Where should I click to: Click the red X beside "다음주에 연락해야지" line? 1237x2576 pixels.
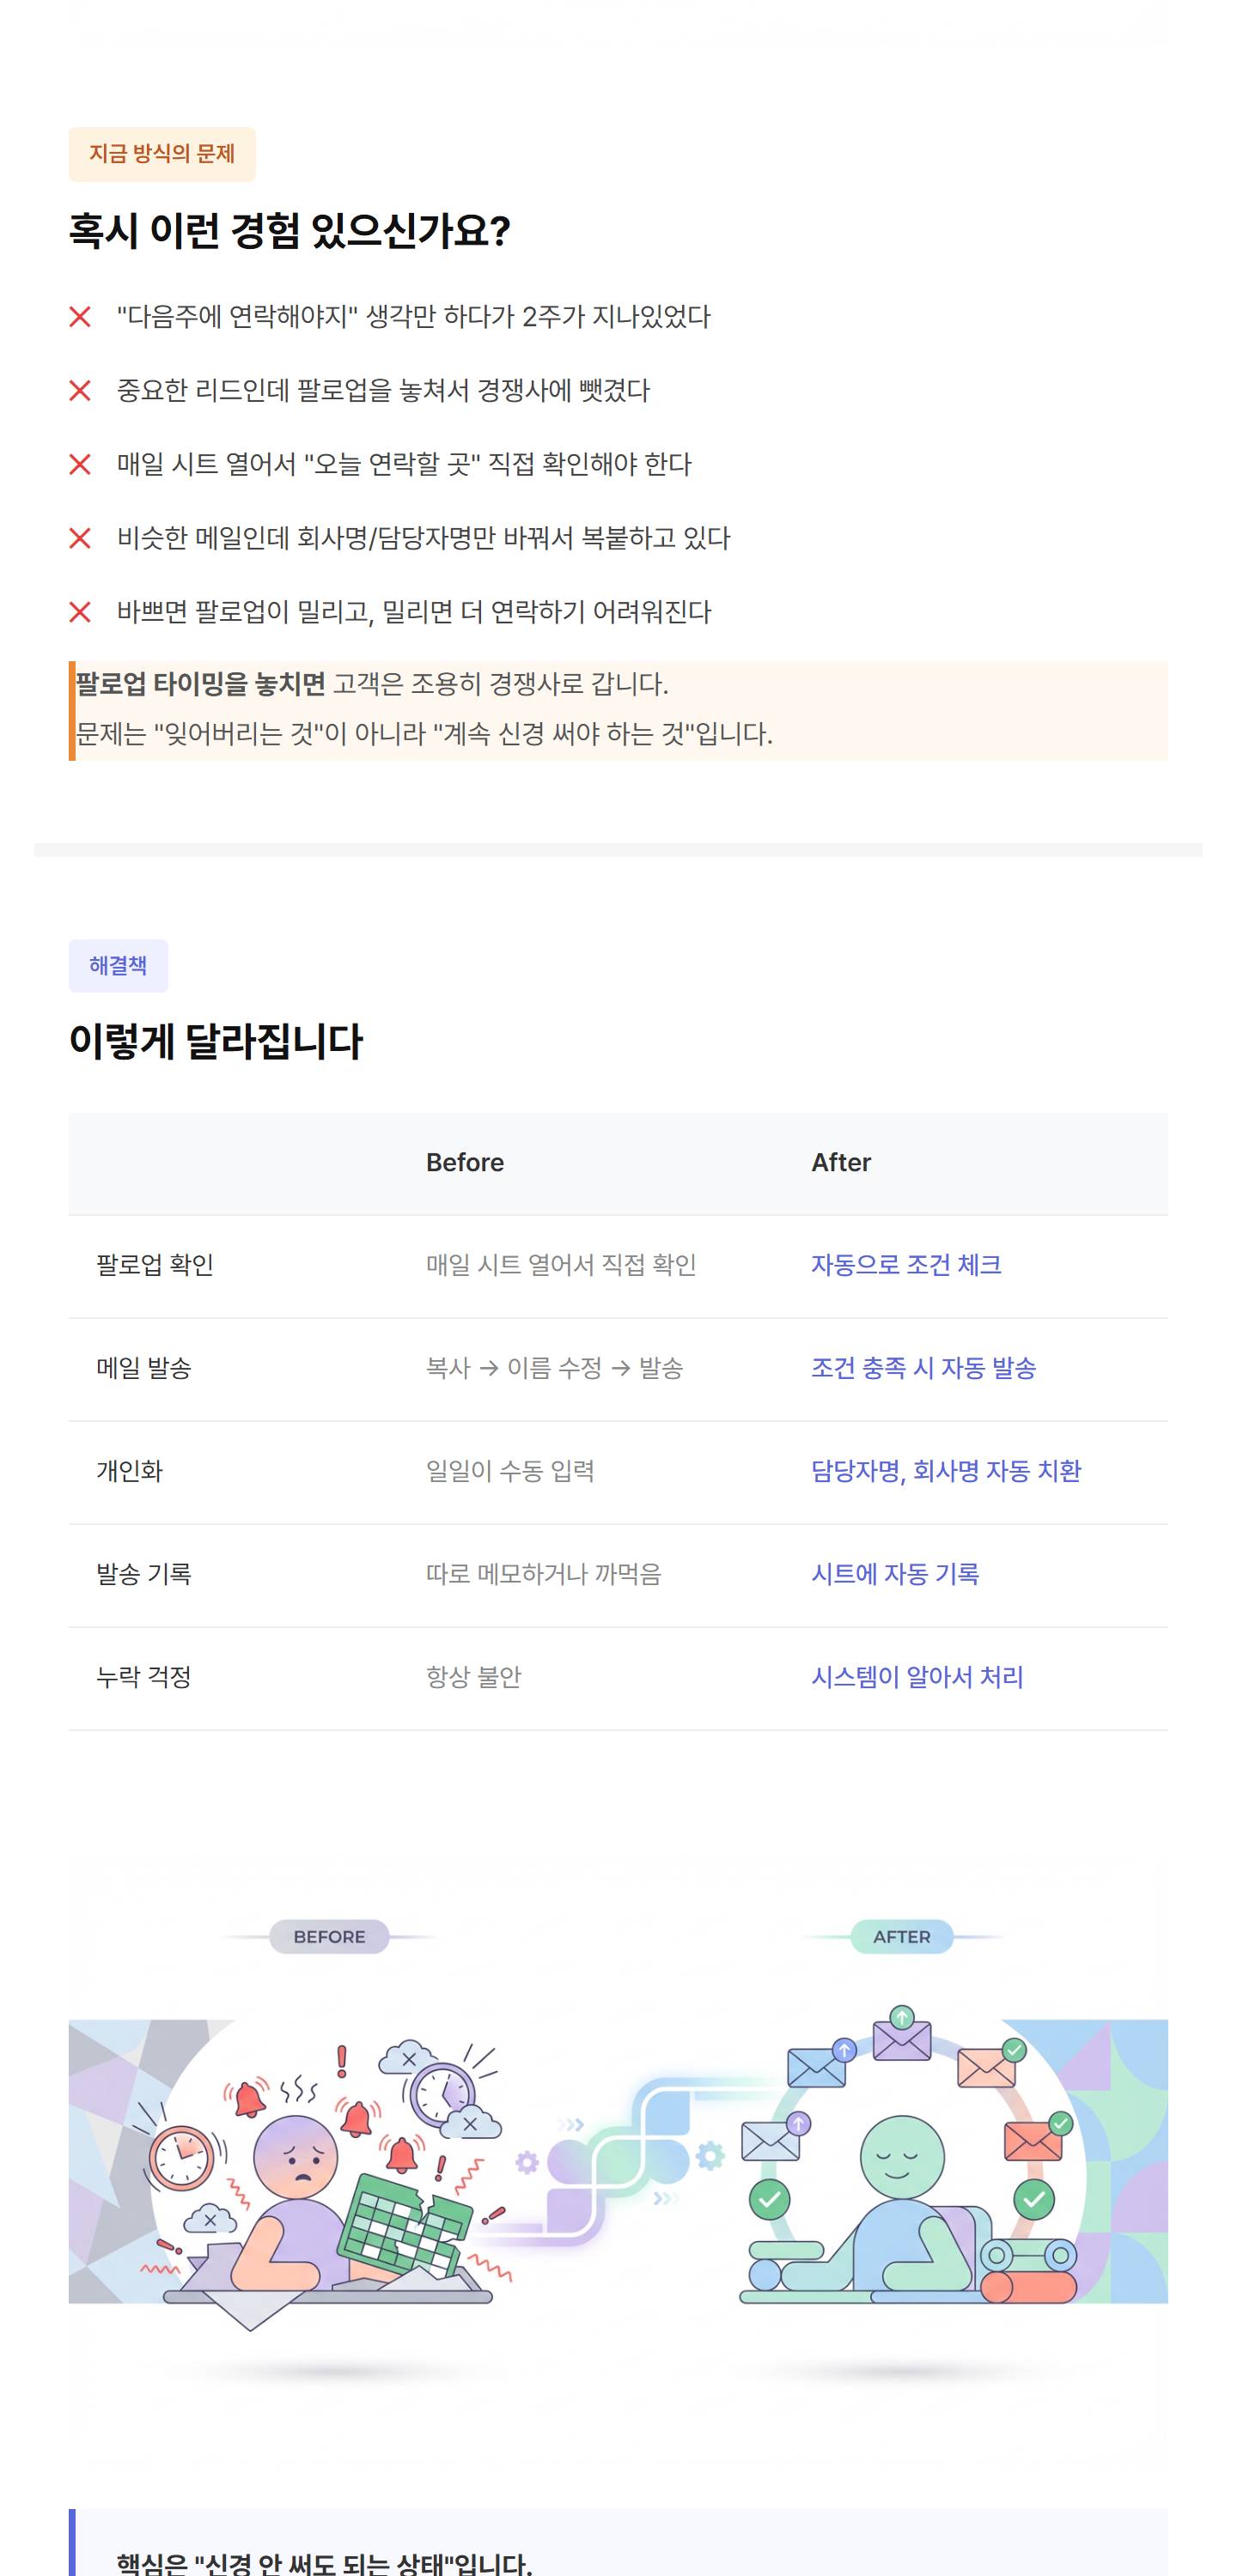tap(80, 317)
